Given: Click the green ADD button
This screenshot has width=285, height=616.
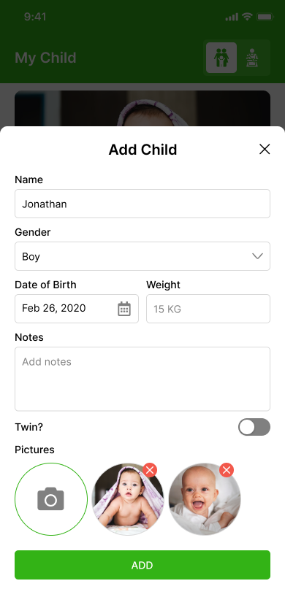Looking at the screenshot, I should tap(142, 565).
